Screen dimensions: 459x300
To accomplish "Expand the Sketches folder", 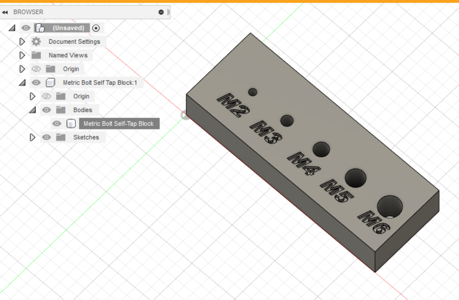I will 32,137.
